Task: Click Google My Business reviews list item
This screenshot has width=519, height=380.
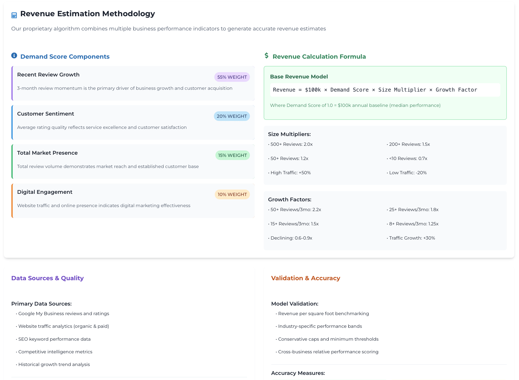Action: pyautogui.click(x=64, y=314)
